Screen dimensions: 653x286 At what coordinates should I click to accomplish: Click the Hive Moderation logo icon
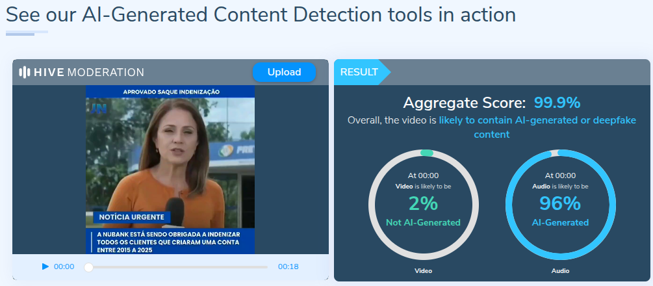click(25, 73)
